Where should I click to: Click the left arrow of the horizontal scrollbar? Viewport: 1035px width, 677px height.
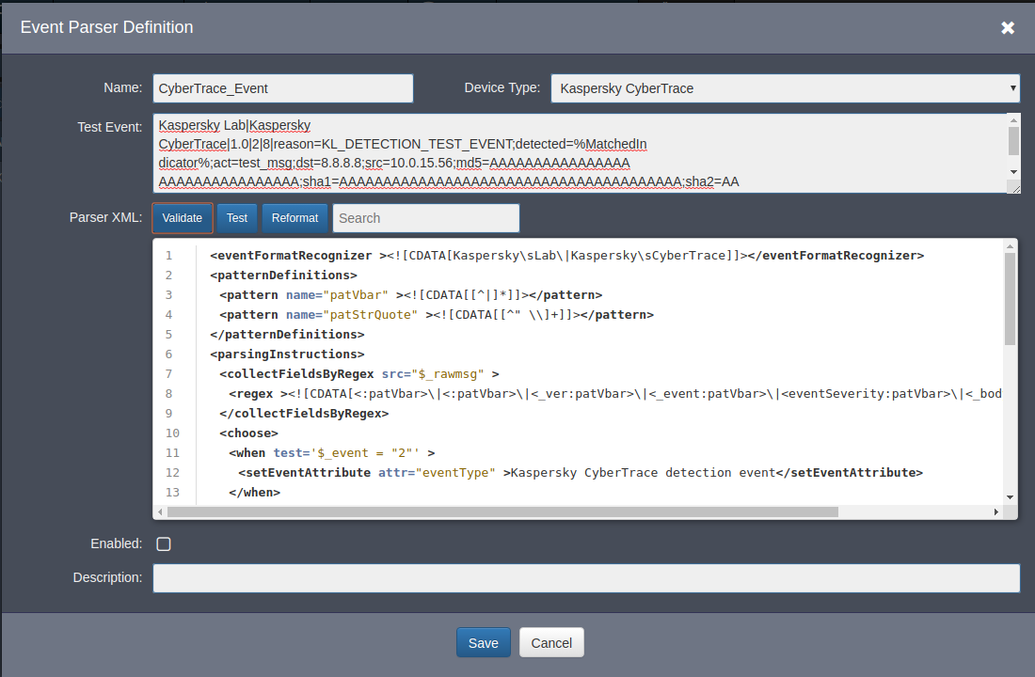pos(160,512)
